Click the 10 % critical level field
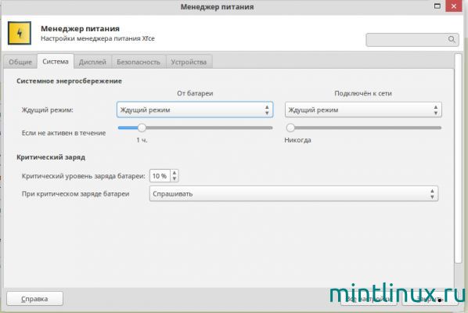Image resolution: width=468 pixels, height=313 pixels. click(x=160, y=176)
